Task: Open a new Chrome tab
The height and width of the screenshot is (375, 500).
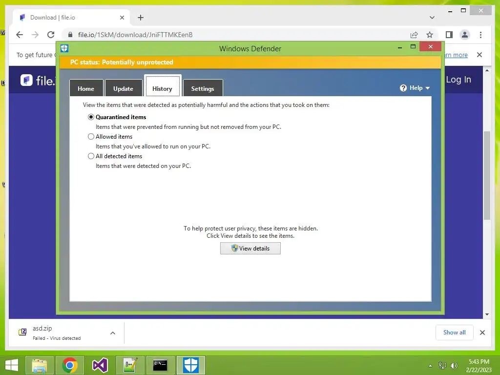Action: click(x=141, y=18)
